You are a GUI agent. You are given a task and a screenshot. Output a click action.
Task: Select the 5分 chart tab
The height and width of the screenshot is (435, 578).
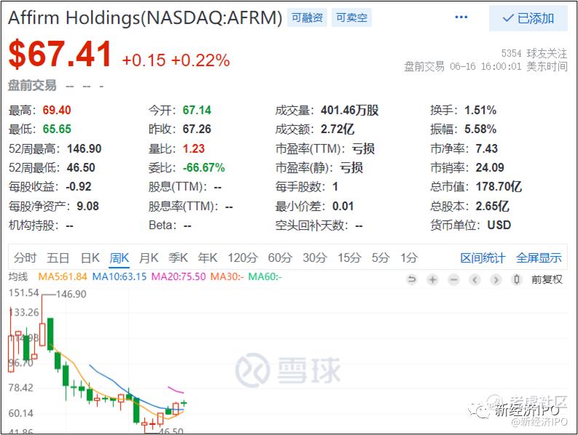[381, 258]
